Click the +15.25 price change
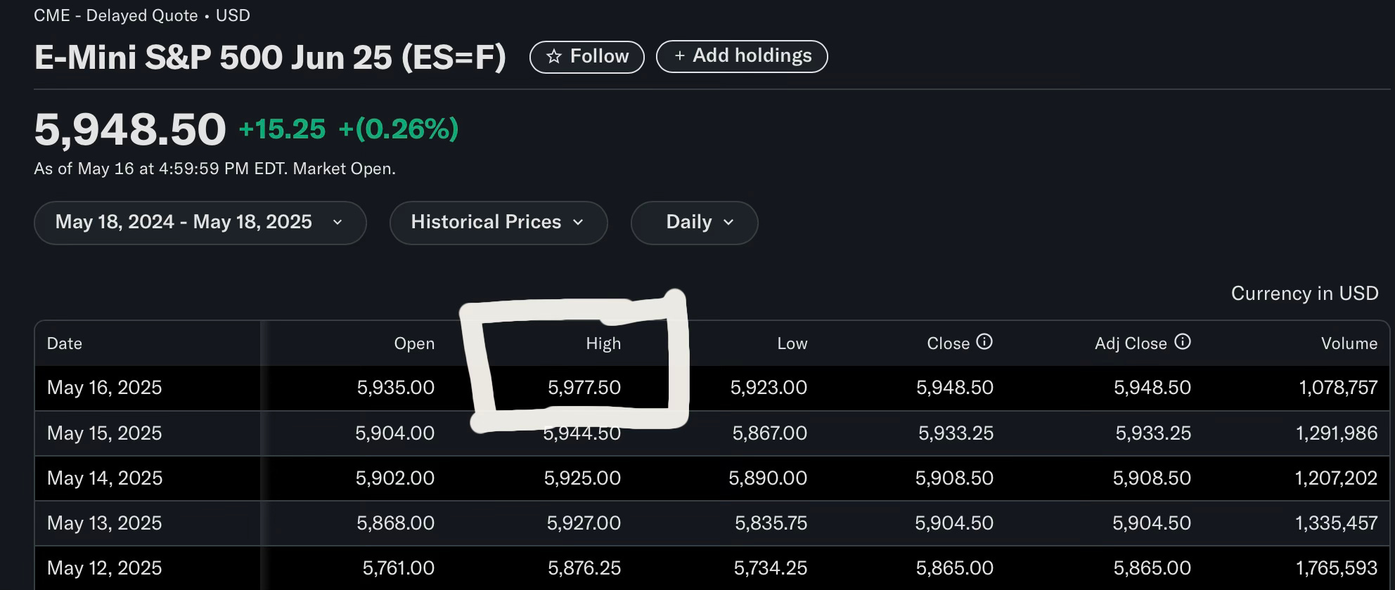Screen dimensions: 1395x590 coord(282,129)
